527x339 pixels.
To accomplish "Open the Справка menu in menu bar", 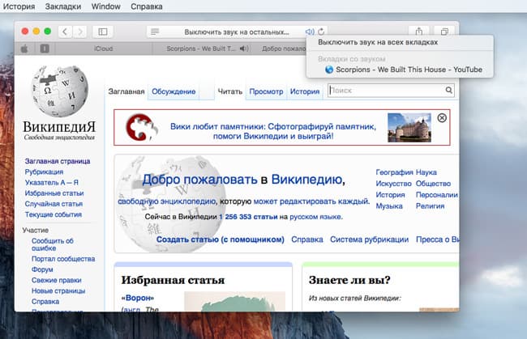I will click(x=147, y=6).
